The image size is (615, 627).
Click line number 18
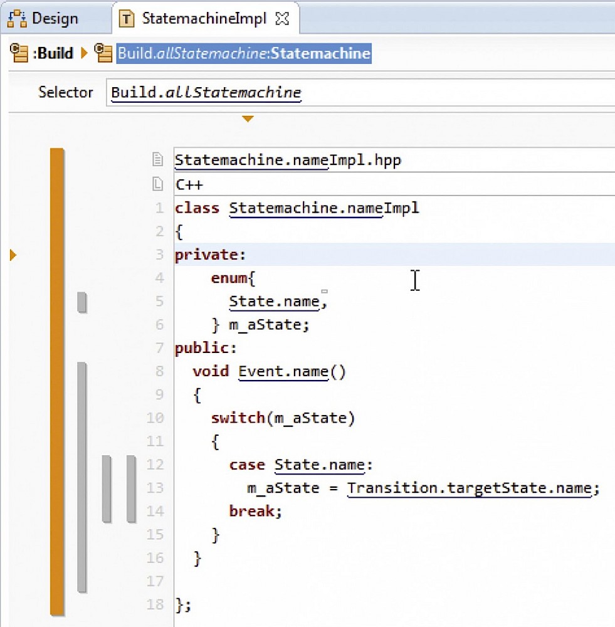[155, 604]
